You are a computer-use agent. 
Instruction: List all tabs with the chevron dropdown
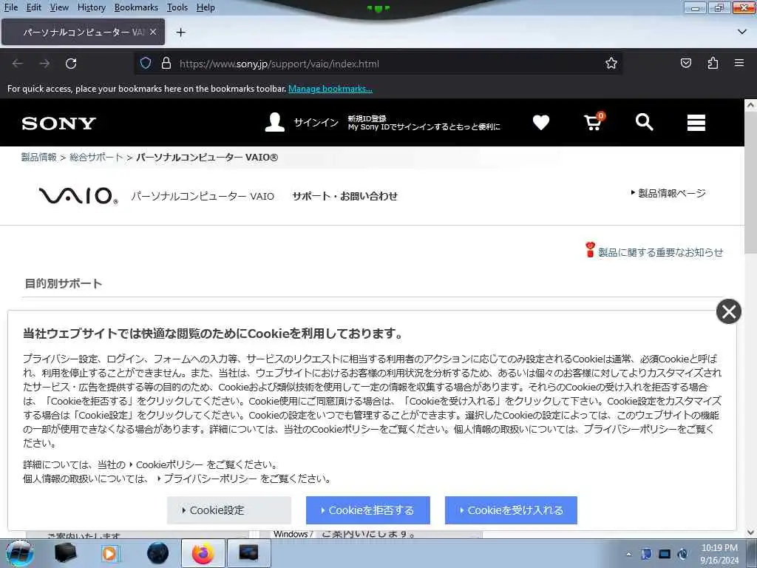click(x=742, y=32)
